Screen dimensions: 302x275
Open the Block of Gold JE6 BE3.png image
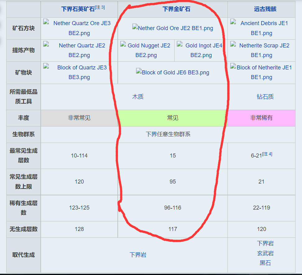point(173,73)
